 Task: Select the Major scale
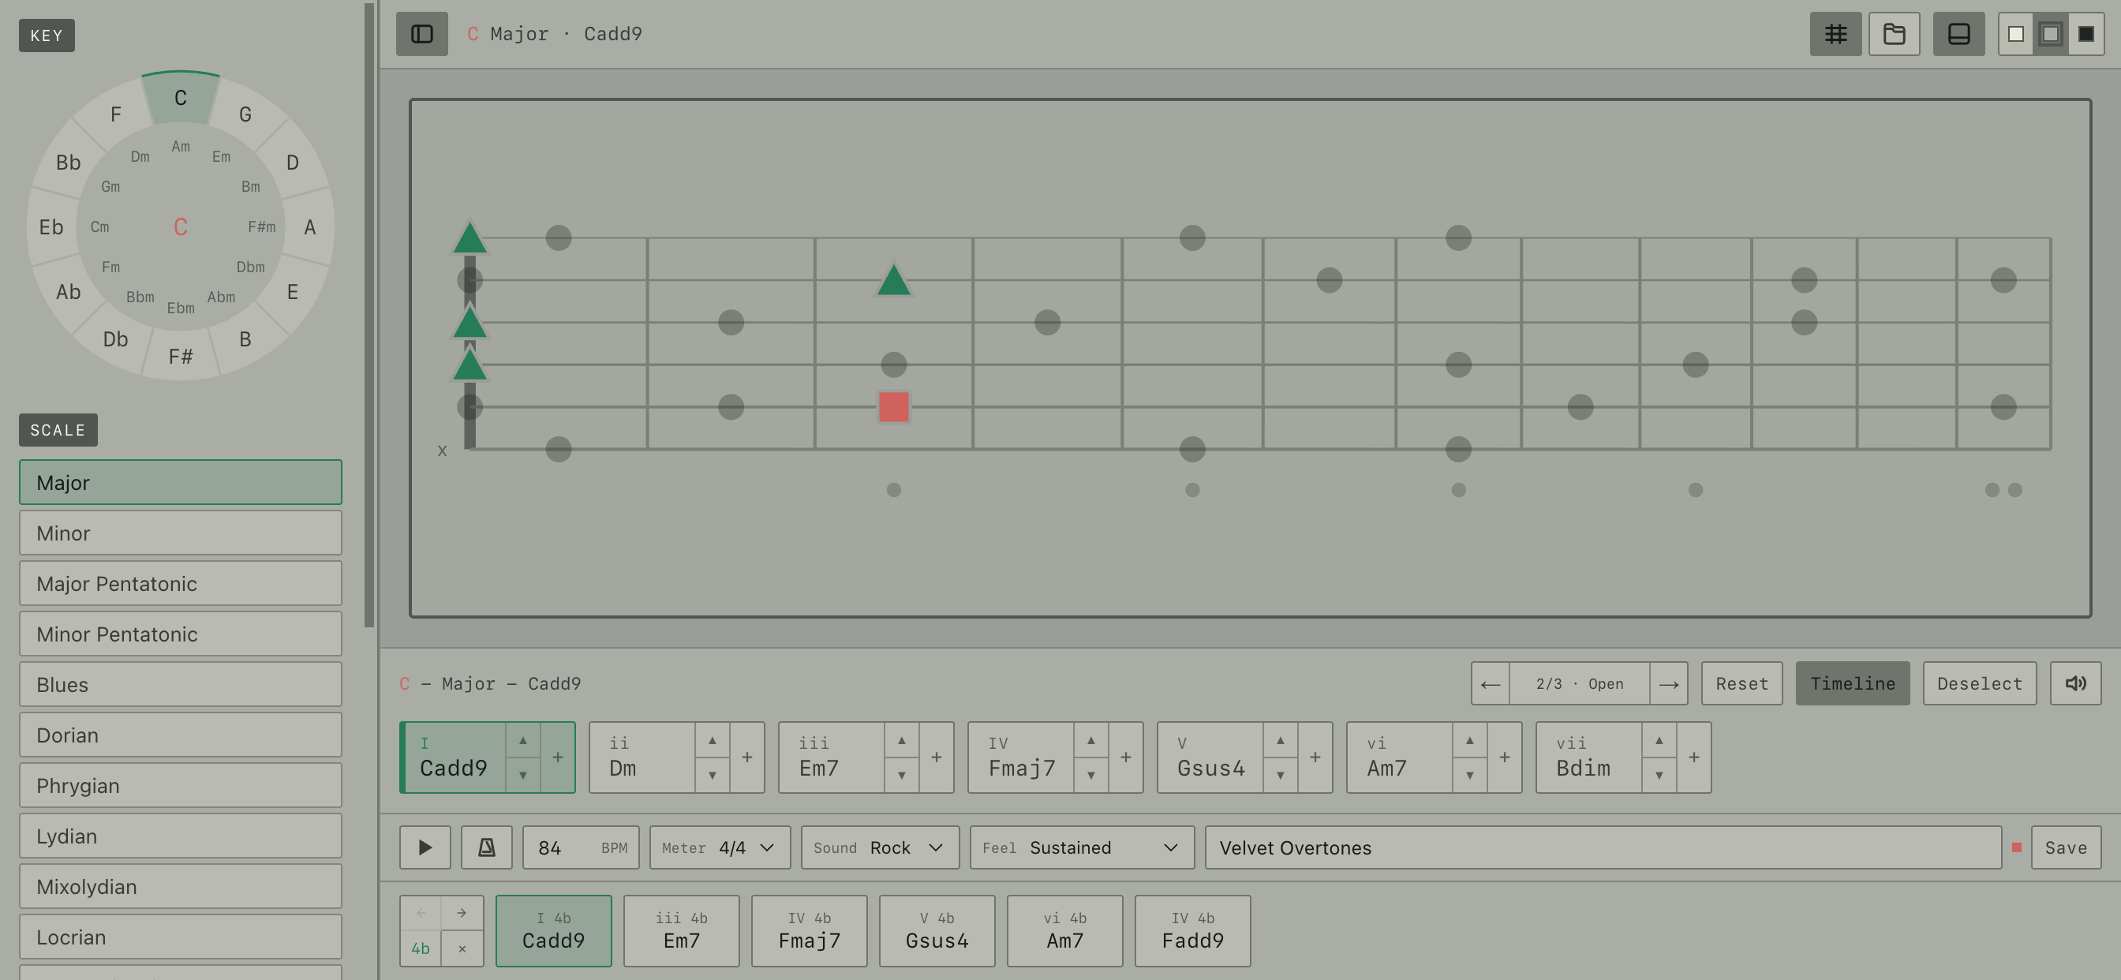(181, 483)
